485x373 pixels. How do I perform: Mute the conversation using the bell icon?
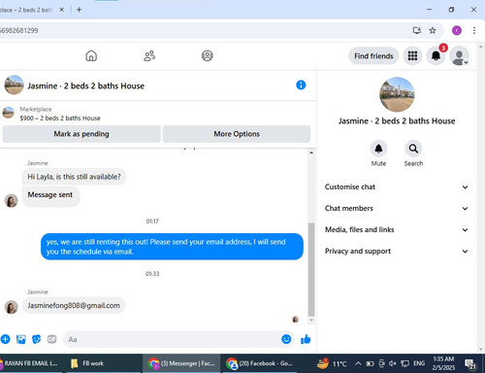pos(378,149)
